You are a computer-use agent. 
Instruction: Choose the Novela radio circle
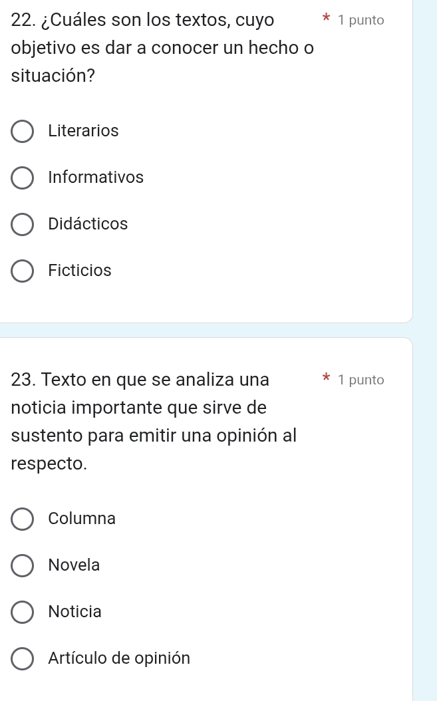click(23, 565)
